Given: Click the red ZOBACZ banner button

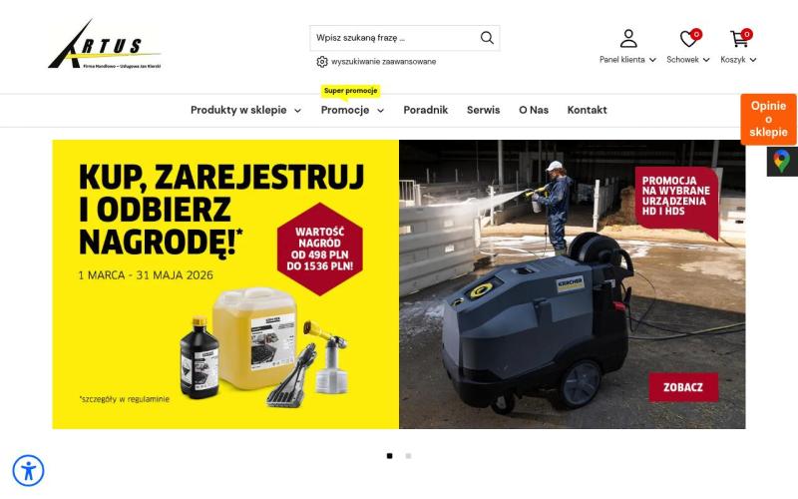Looking at the screenshot, I should [x=683, y=387].
